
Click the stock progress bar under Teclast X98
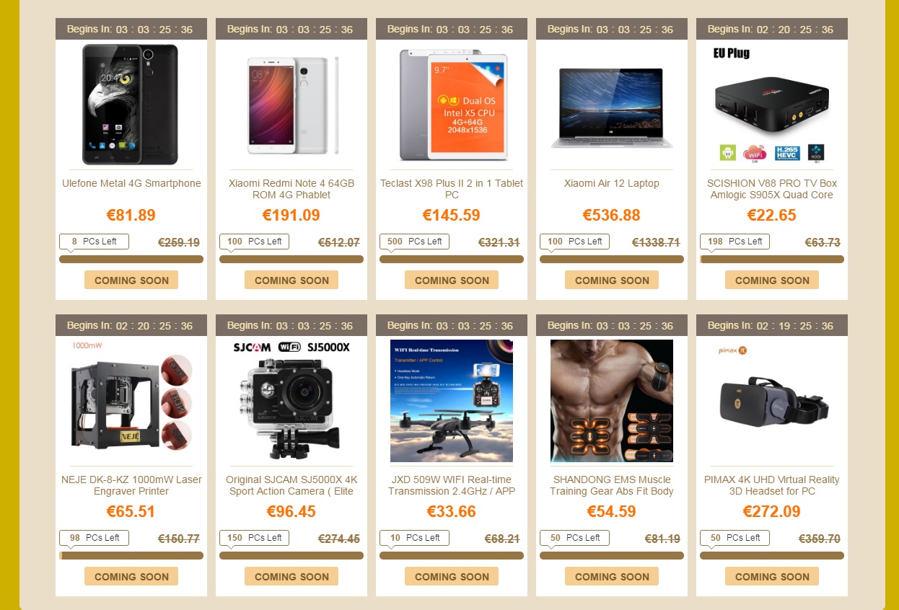(x=452, y=260)
